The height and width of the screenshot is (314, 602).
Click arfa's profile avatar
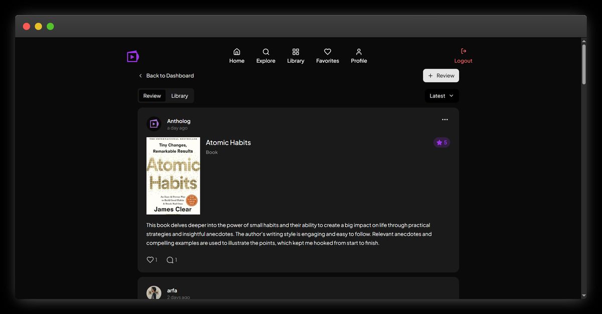pyautogui.click(x=154, y=293)
